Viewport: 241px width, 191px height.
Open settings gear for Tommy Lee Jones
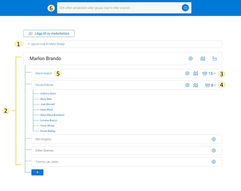click(x=214, y=162)
